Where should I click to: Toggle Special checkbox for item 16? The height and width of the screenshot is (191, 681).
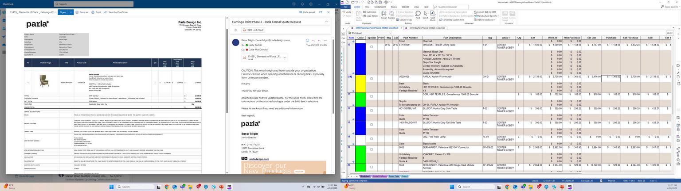tap(372, 111)
